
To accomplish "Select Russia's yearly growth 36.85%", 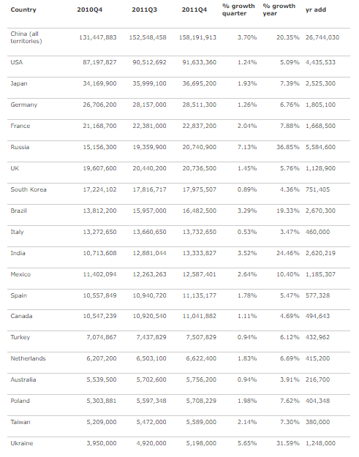I will point(288,147).
